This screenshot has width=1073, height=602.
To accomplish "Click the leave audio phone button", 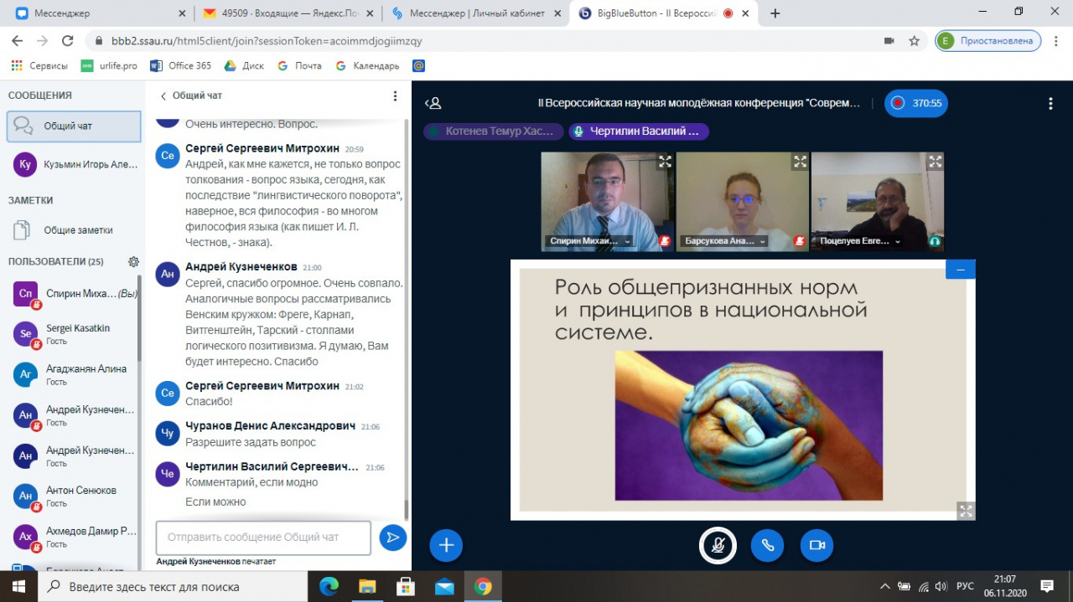I will tap(767, 545).
